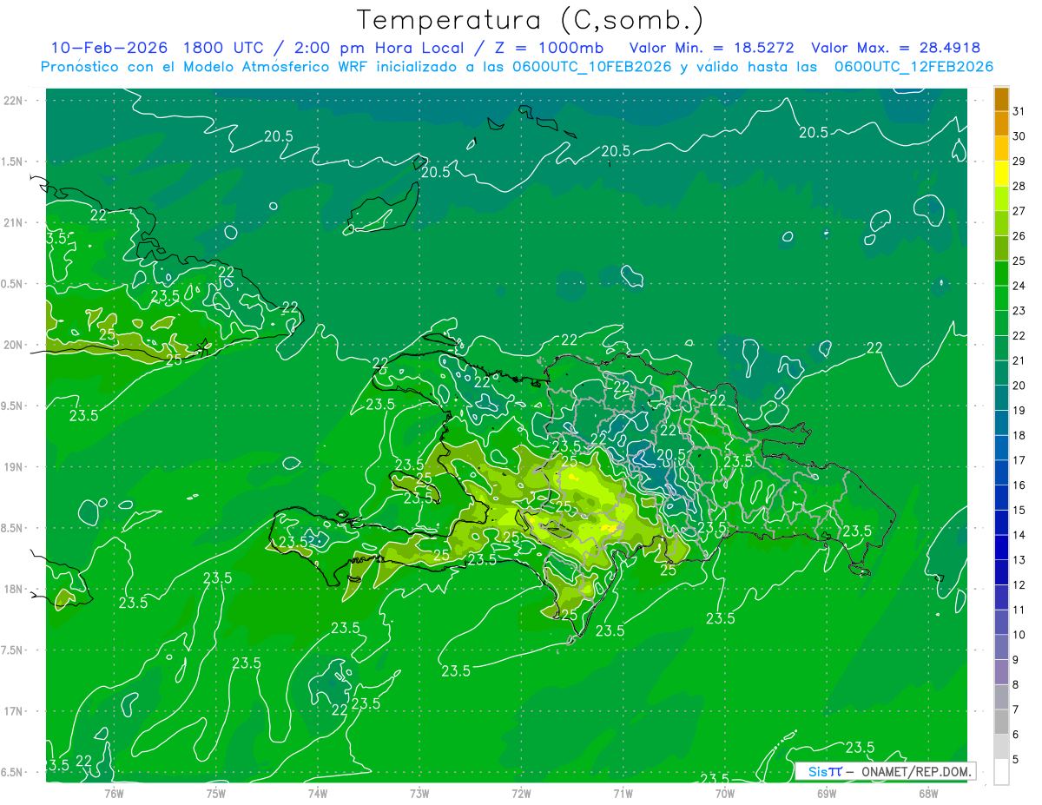Click the '22N' latitude axis label
Viewport: 1042px width, 805px height.
click(13, 101)
